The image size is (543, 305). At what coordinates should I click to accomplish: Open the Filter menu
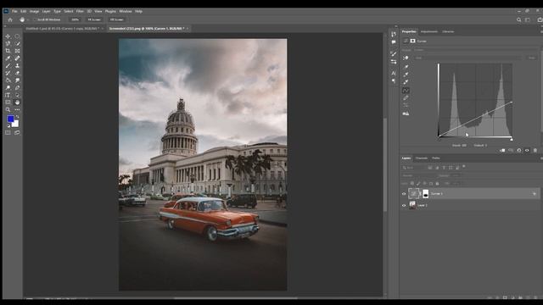[x=80, y=11]
